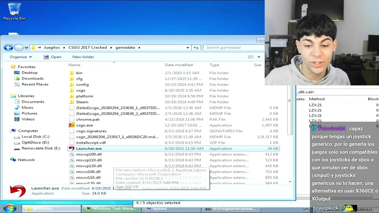Select the bin folder icon
379x213 pixels.
tap(72, 73)
